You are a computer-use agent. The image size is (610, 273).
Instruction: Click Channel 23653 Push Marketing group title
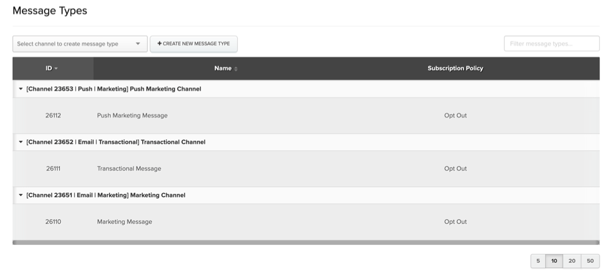click(x=113, y=89)
